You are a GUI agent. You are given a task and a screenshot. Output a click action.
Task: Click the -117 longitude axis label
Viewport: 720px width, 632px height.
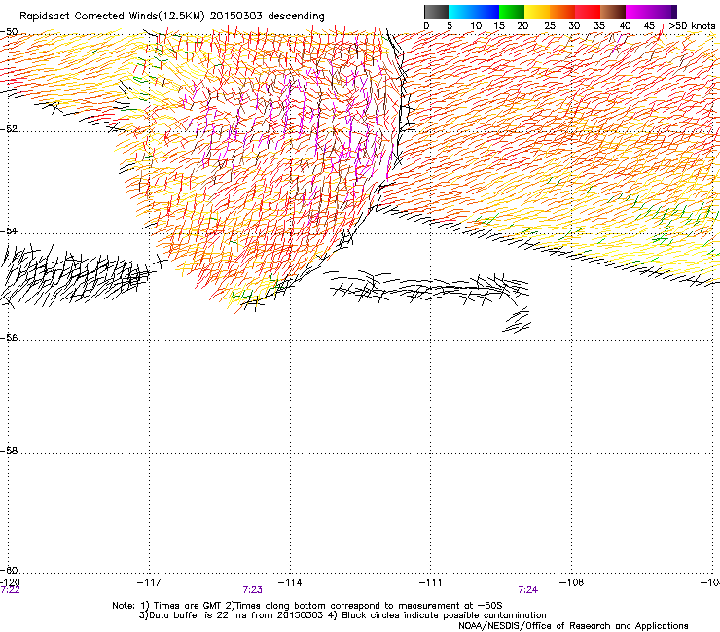pyautogui.click(x=149, y=582)
